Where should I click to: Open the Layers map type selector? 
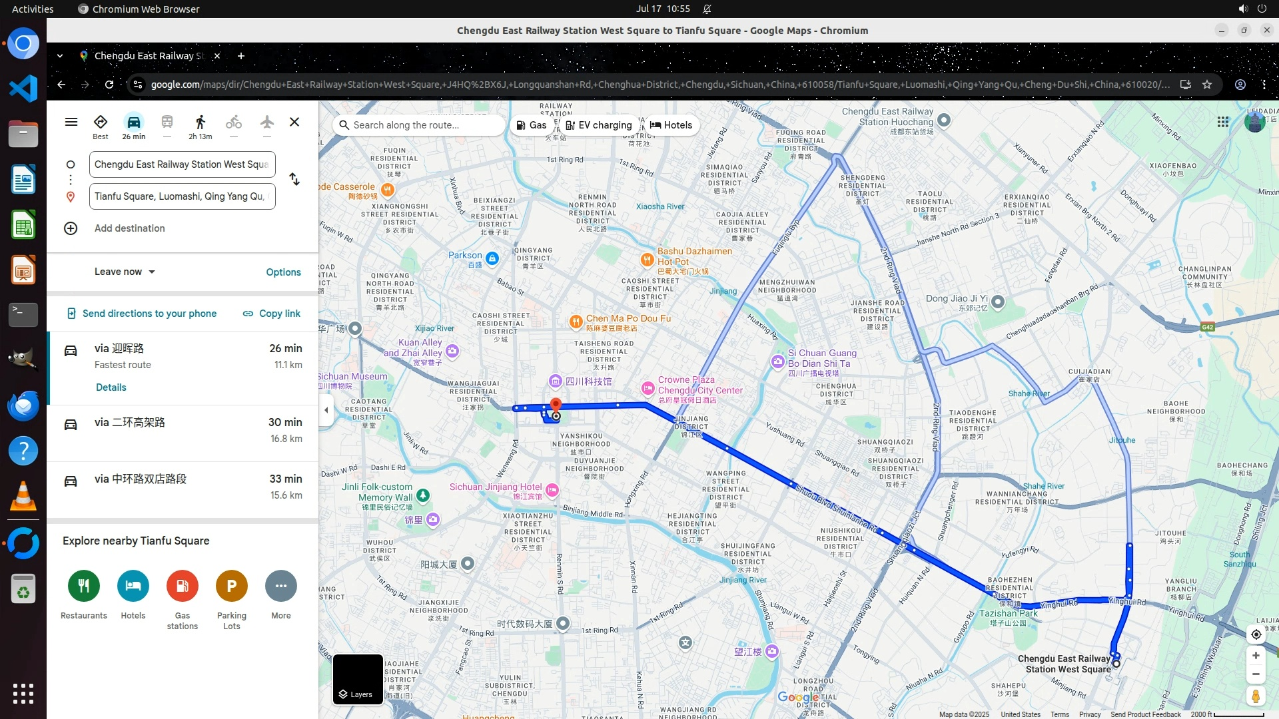(358, 679)
